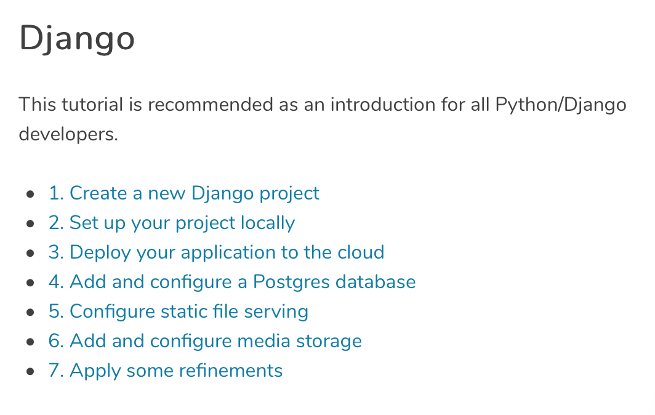Navigate to "Add and configure media storage"

tap(205, 341)
